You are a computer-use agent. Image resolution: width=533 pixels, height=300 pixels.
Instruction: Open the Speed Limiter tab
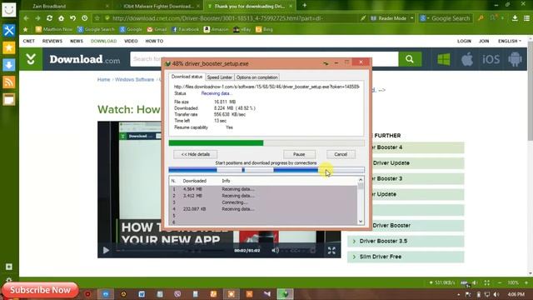pos(220,77)
